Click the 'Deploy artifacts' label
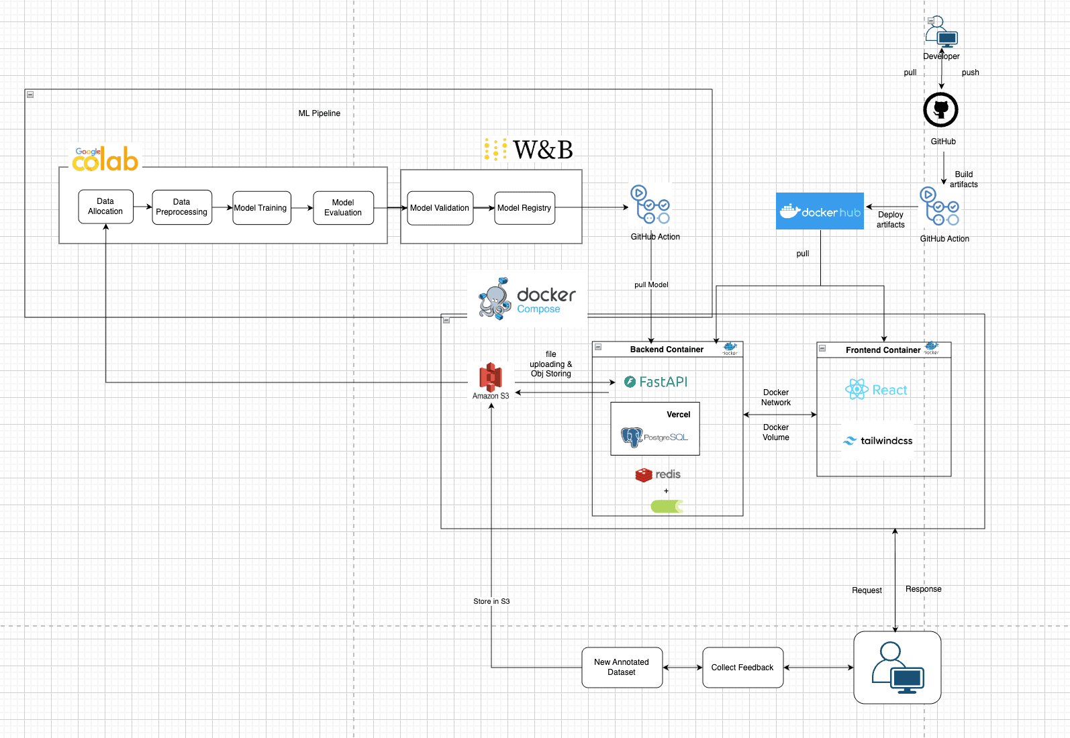The image size is (1070, 738). [891, 219]
